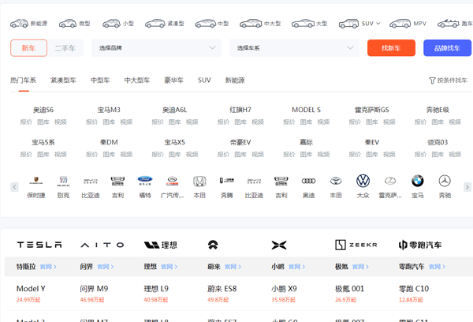473x322 pixels.
Task: Open 小鹏 官网 link
Action: click(297, 267)
